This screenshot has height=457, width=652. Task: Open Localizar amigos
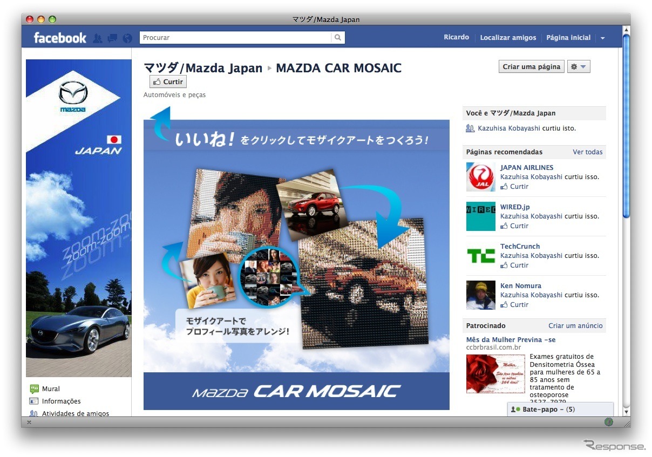(x=508, y=38)
